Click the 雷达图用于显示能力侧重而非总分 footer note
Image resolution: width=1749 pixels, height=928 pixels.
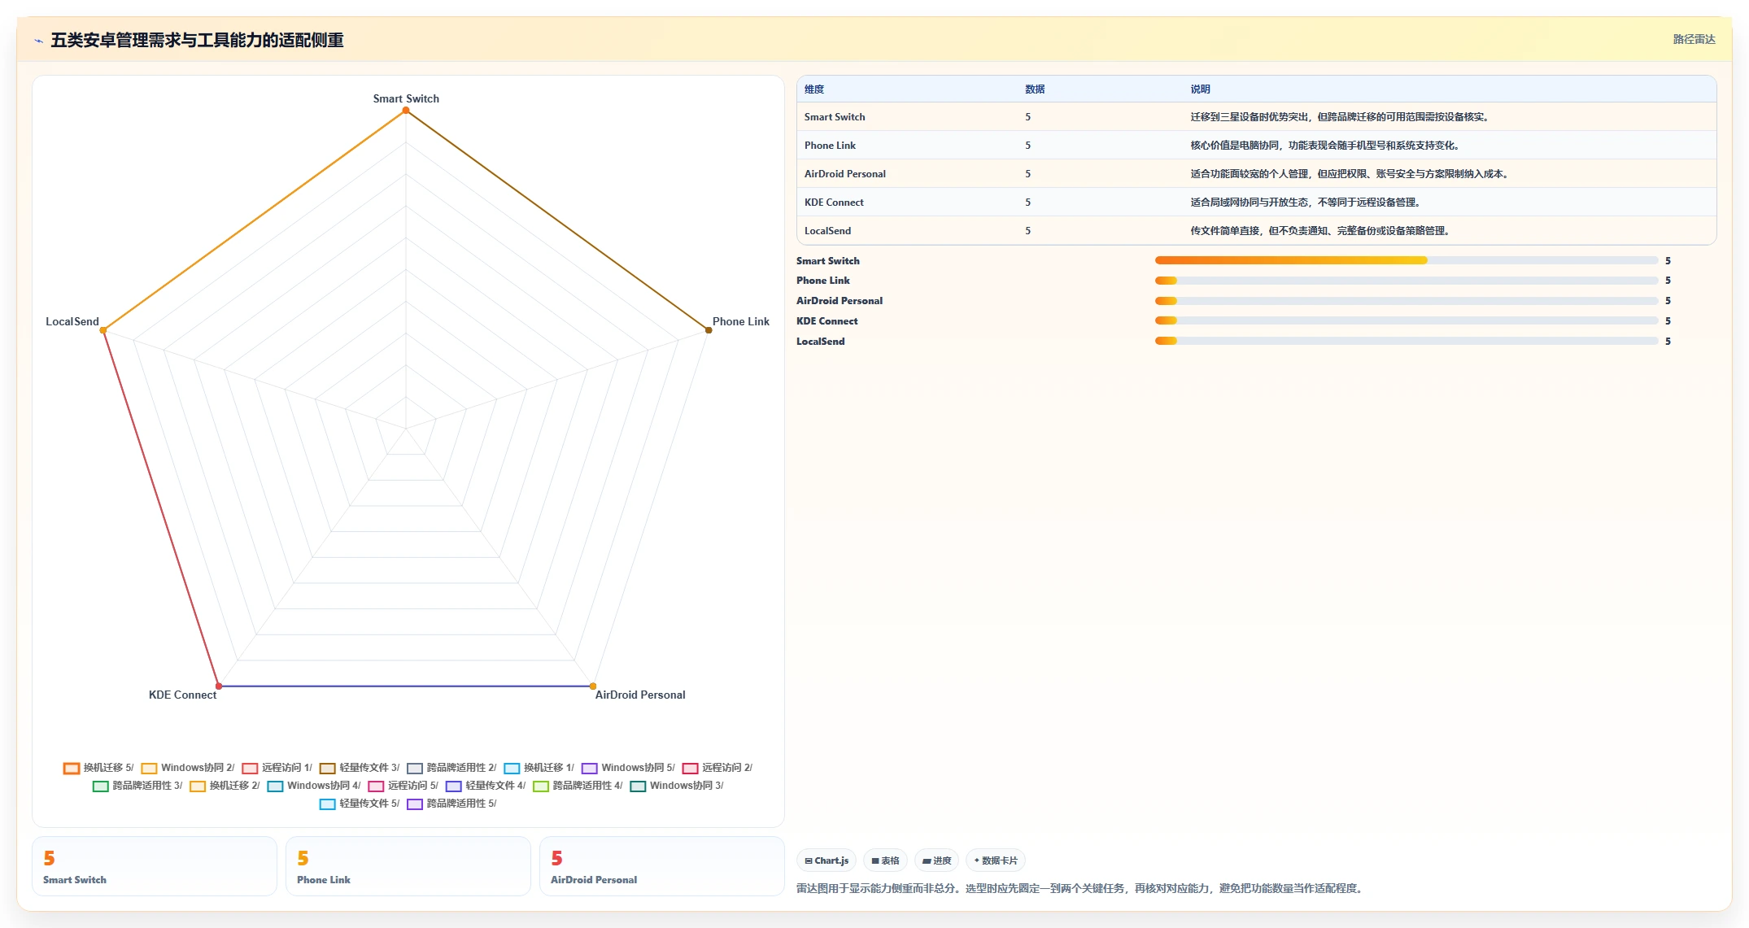(1081, 888)
